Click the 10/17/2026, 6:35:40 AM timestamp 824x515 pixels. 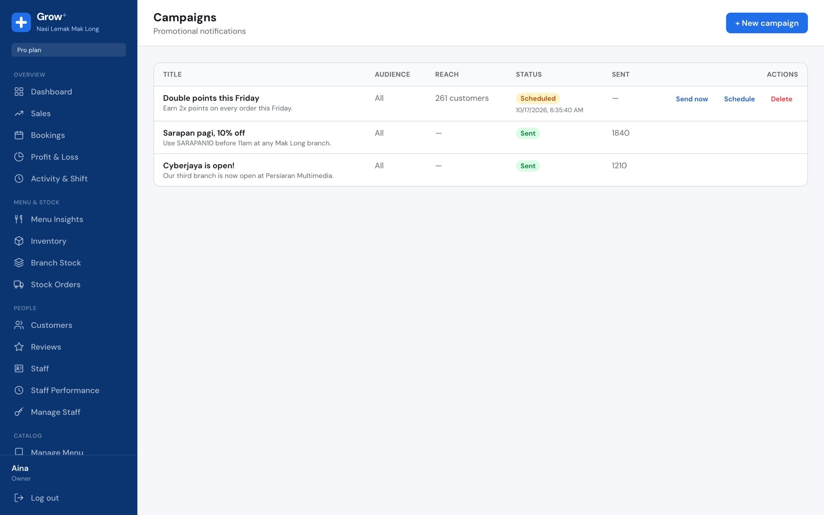[549, 110]
